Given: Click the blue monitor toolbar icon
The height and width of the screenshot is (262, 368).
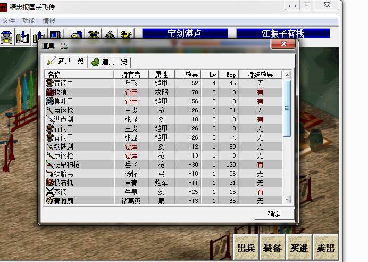Looking at the screenshot, I should tap(56, 35).
